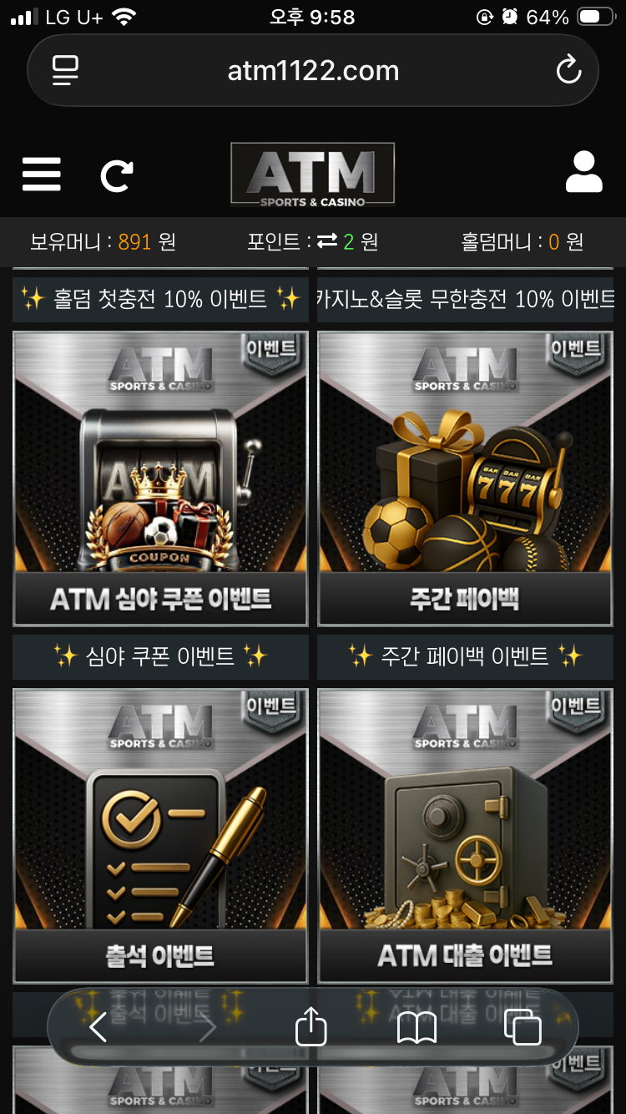
Task: Tap the atm1122.com address field
Action: point(313,70)
